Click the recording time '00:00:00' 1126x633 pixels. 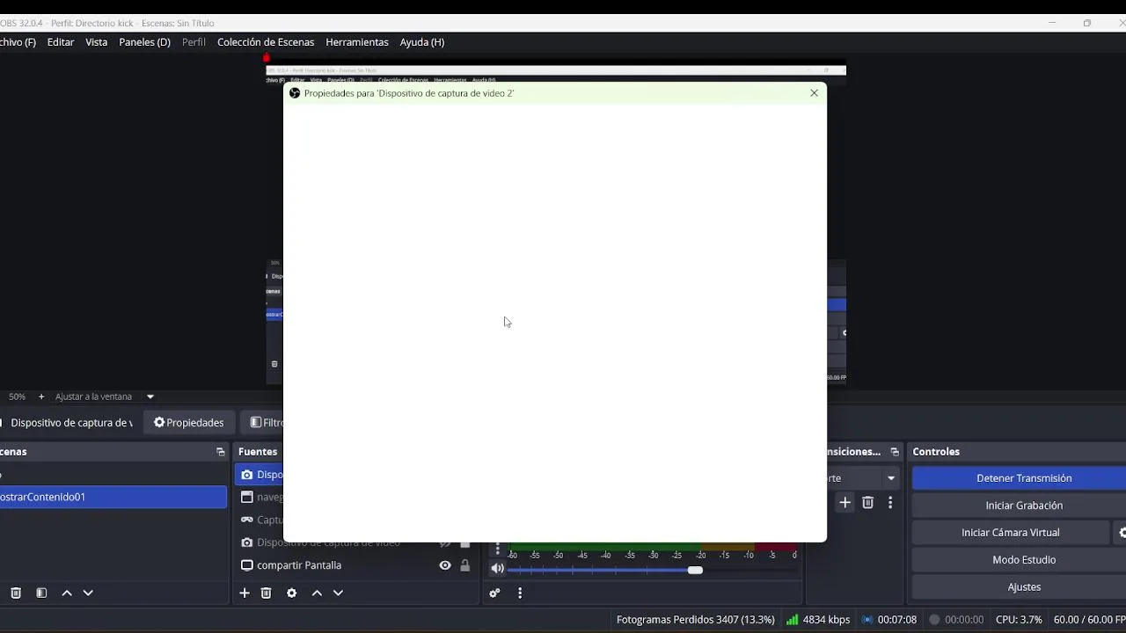pos(964,620)
